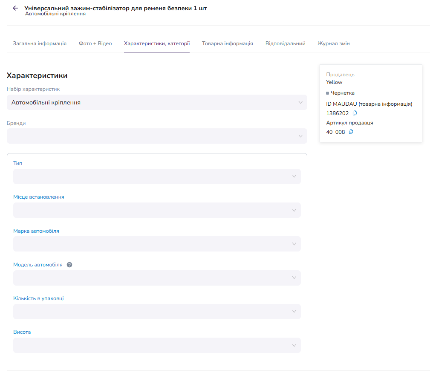Click the ID value 1386202

click(x=337, y=113)
